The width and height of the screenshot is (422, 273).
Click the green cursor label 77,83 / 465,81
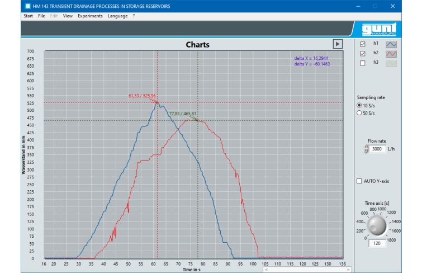coord(182,114)
